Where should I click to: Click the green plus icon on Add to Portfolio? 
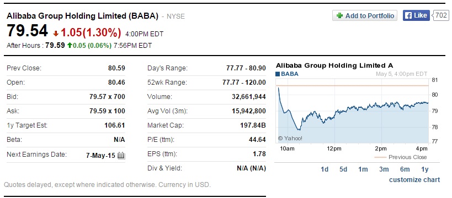(x=340, y=15)
